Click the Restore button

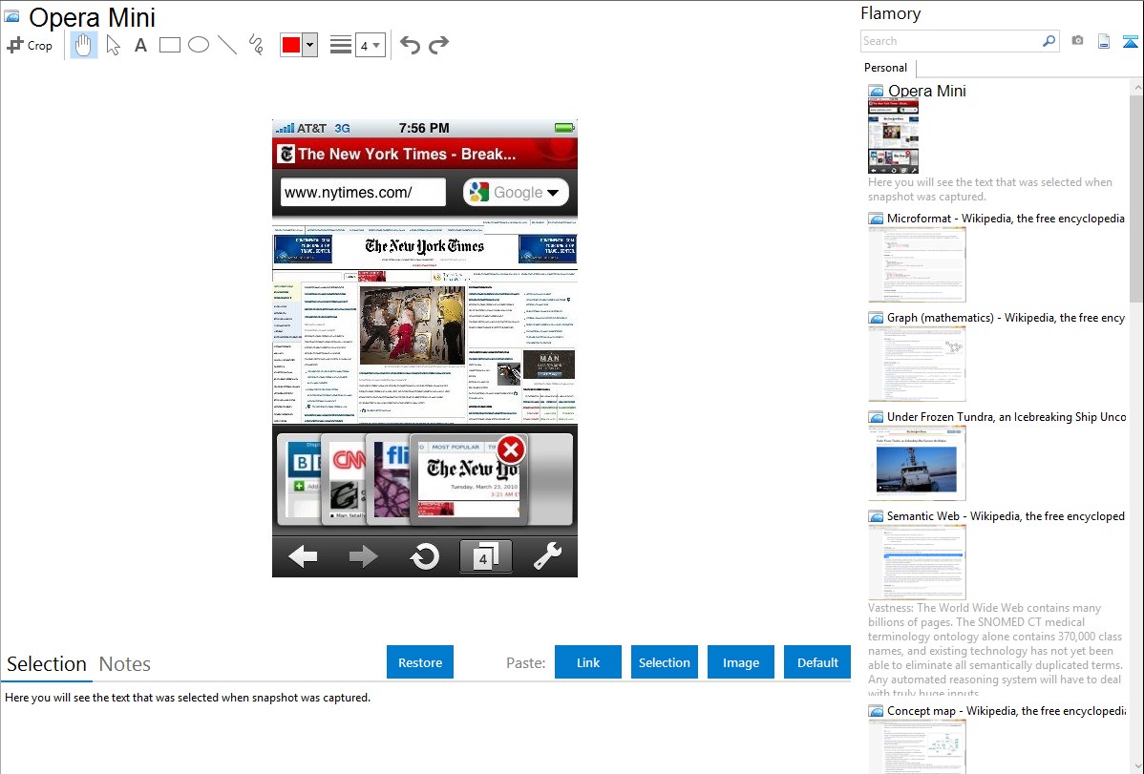click(420, 661)
